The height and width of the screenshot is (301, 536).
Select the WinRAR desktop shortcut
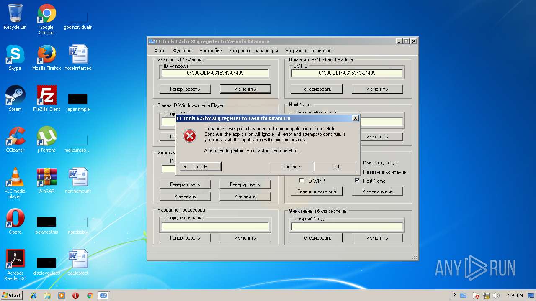46,181
